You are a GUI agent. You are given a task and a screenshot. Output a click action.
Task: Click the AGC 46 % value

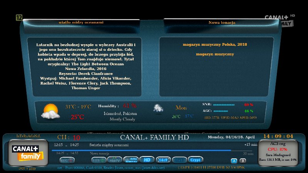[x=249, y=111]
